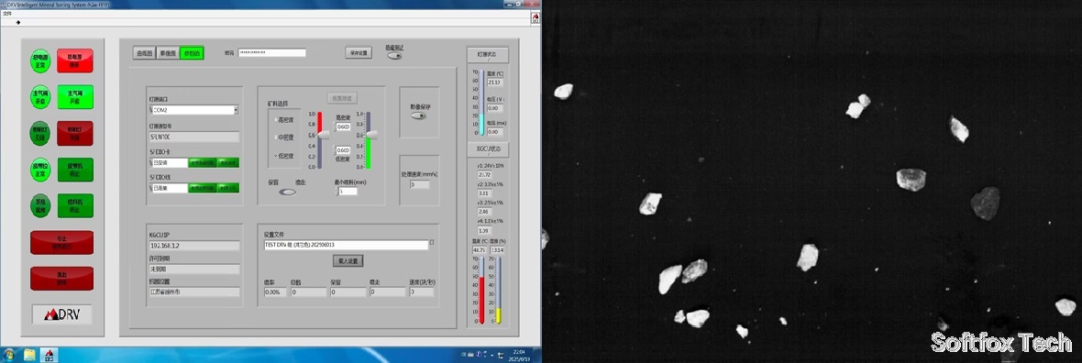Click the DRV logo in the left panel
1082x363 pixels.
click(x=61, y=314)
